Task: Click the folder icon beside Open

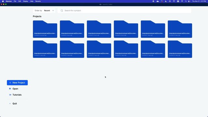Action: pos(10,89)
